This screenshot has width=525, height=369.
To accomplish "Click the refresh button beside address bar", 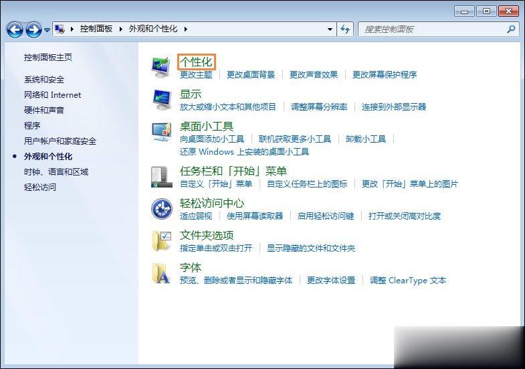I will coord(345,29).
